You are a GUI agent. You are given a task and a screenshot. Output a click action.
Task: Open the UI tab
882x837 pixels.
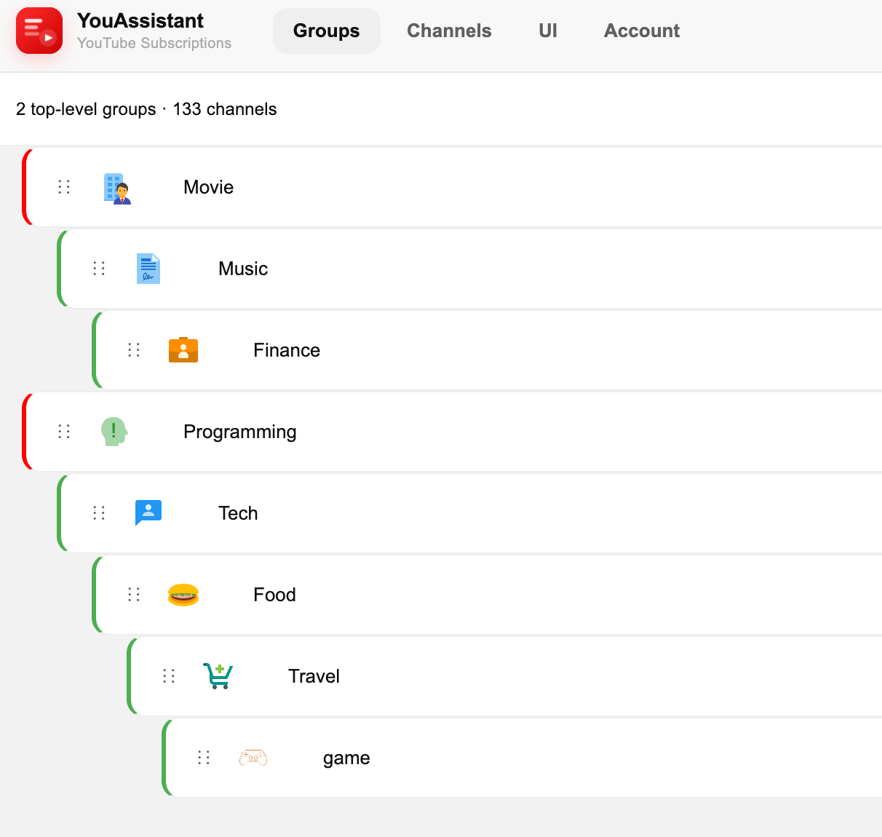coord(548,31)
